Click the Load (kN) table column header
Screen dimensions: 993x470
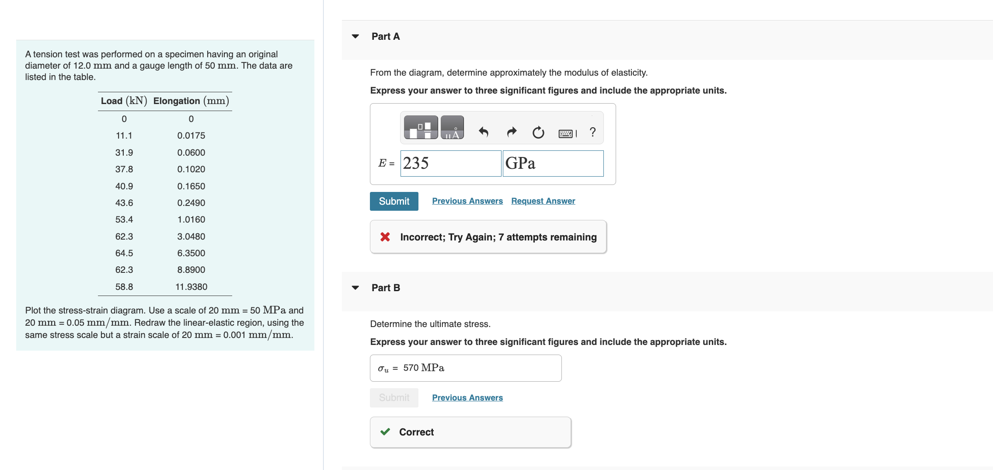click(x=124, y=101)
